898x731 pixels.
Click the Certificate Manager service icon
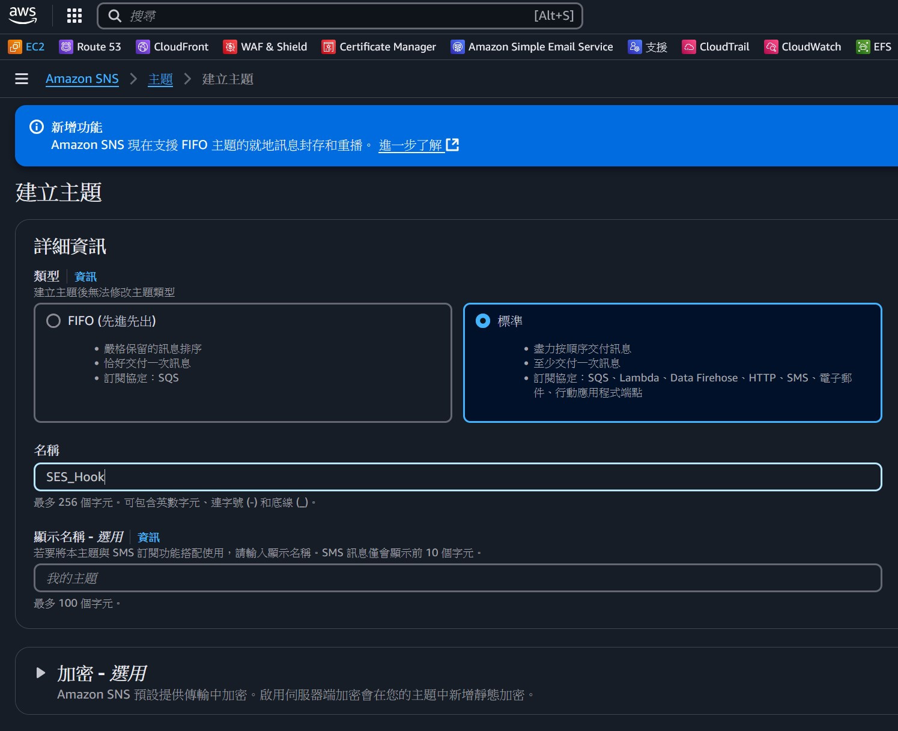[329, 47]
